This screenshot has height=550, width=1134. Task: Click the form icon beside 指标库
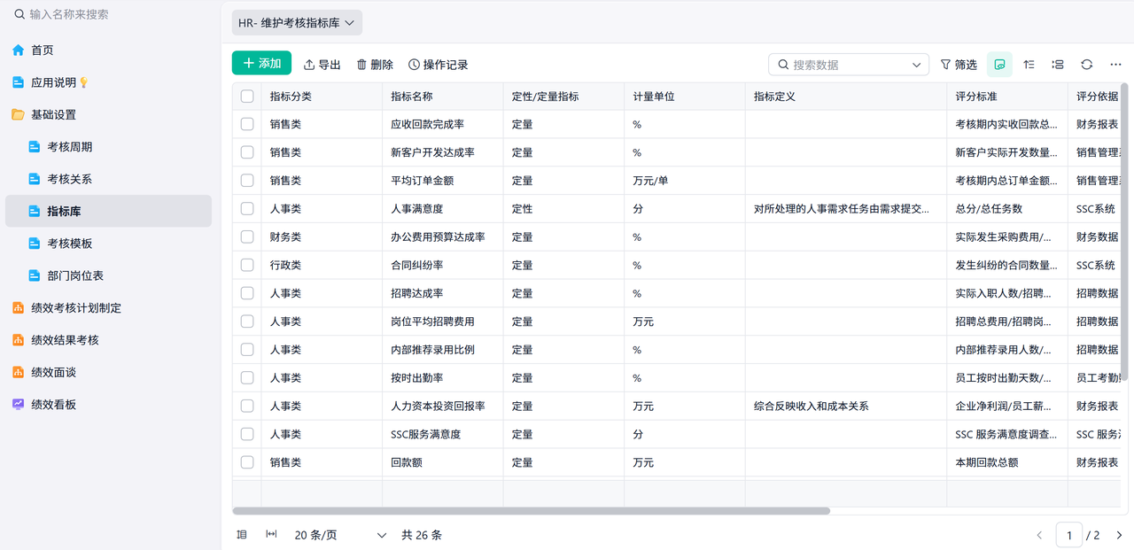35,212
